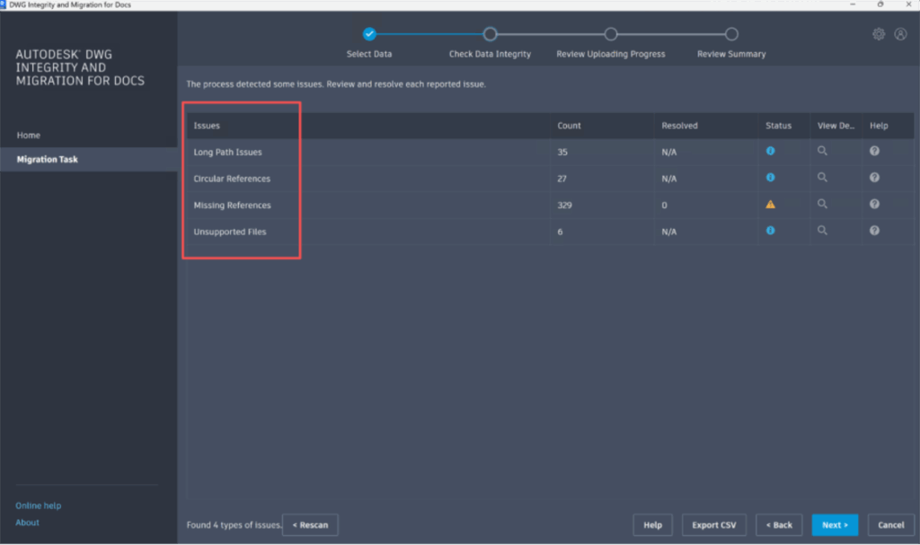The width and height of the screenshot is (920, 545).
Task: Minimize the application window
Action: (852, 4)
